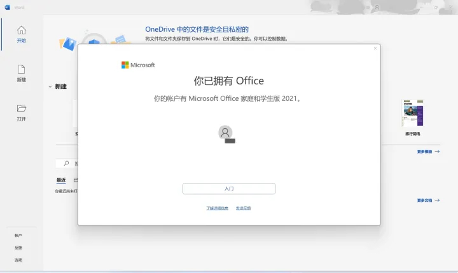Viewport: 458px width, 273px height.
Task: Click the 发送反馈 send feedback link
Action: (x=243, y=208)
